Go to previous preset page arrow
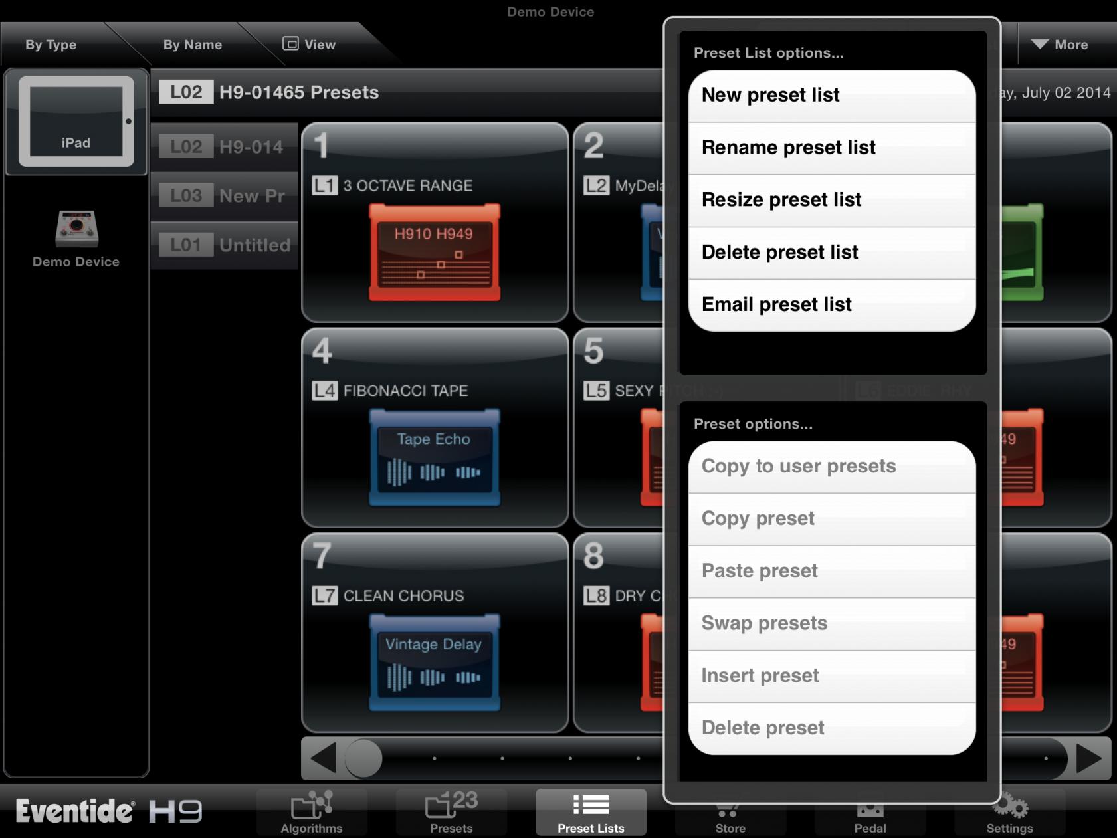 [323, 758]
